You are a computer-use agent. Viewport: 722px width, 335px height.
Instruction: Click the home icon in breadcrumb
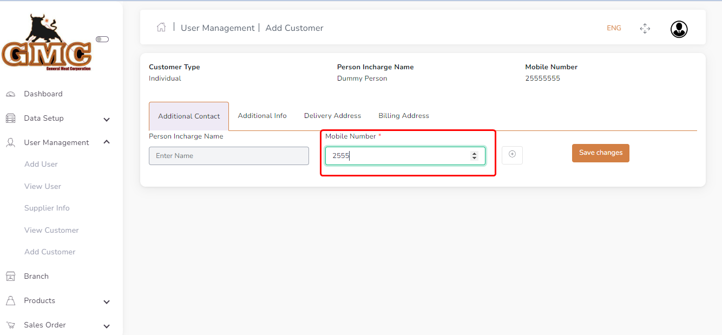(x=161, y=28)
